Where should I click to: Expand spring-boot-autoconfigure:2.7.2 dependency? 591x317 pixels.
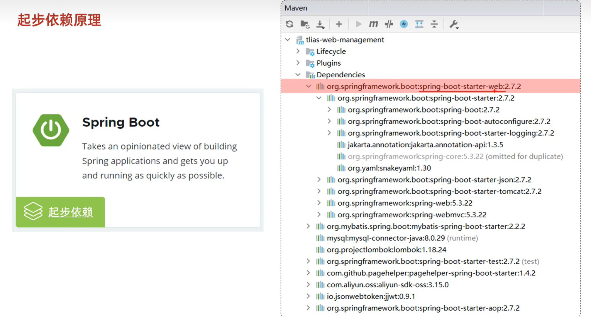(329, 121)
